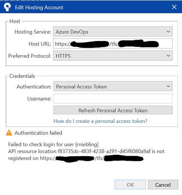The width and height of the screenshot is (182, 195).
Task: Click inside the Host URL field
Action: point(113,44)
